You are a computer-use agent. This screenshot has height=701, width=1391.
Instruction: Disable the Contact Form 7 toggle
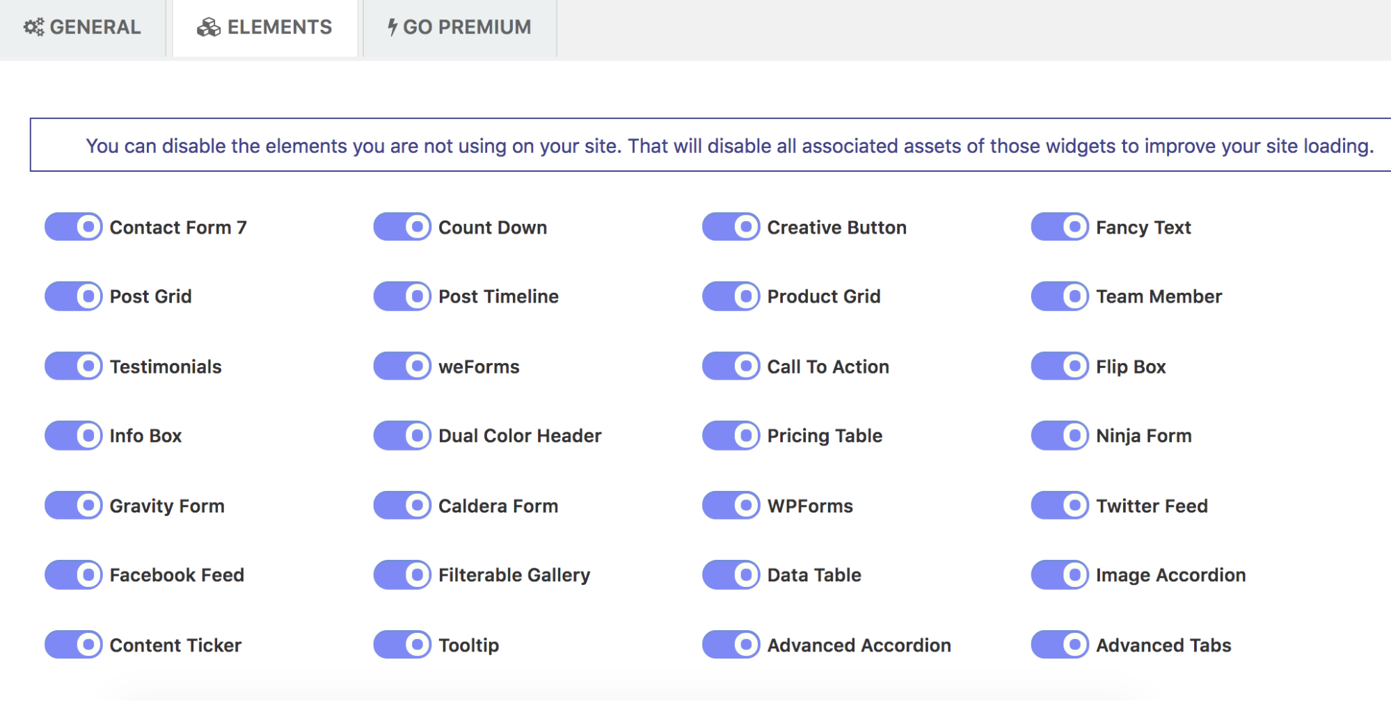[74, 227]
